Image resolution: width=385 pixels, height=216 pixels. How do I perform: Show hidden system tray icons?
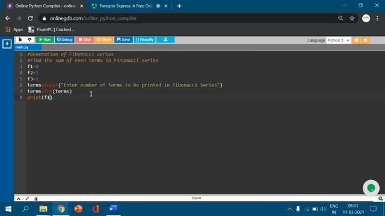pos(290,209)
